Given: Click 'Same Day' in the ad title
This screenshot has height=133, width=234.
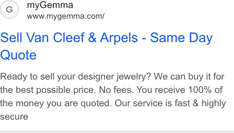Looking at the screenshot, I should [181, 38].
